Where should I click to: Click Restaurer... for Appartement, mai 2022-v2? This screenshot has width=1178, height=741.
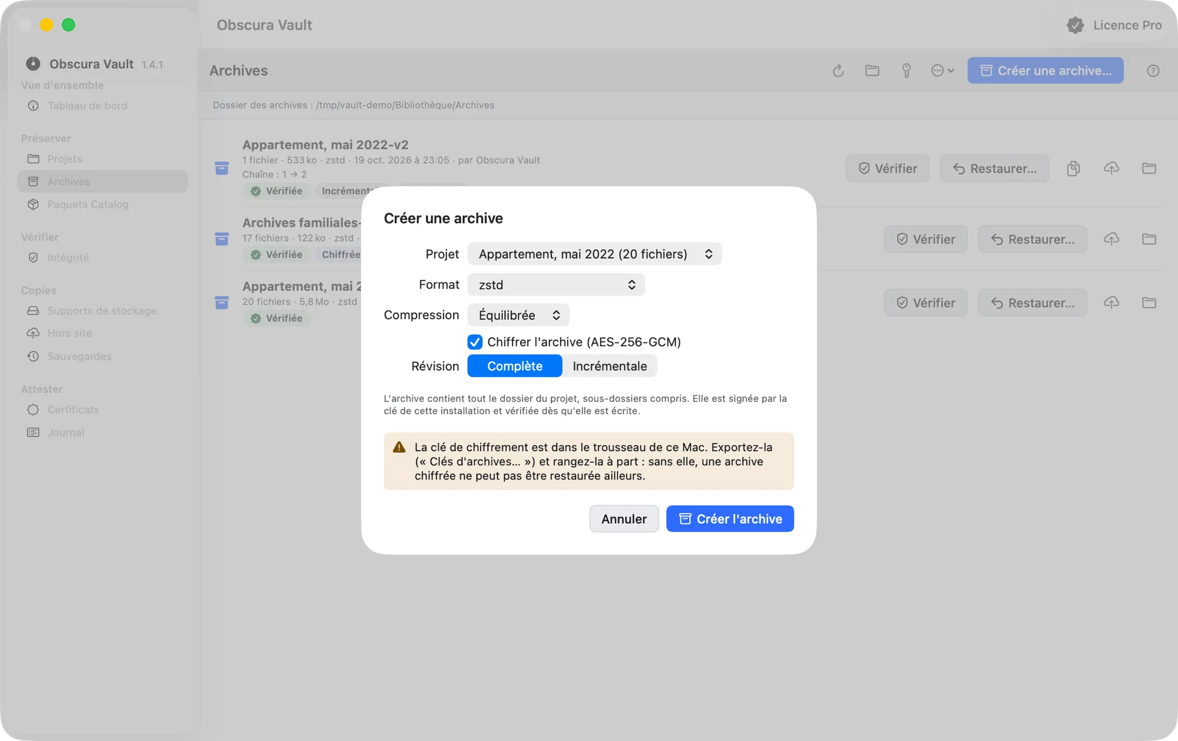click(994, 168)
